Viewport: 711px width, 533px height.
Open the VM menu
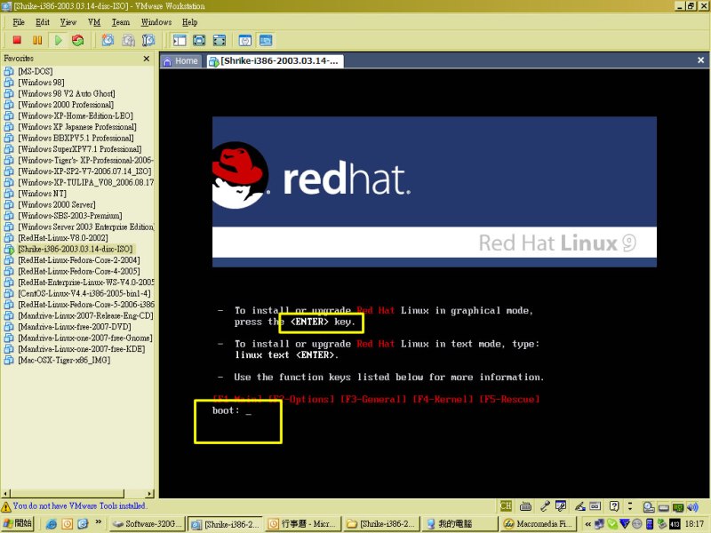pyautogui.click(x=94, y=22)
